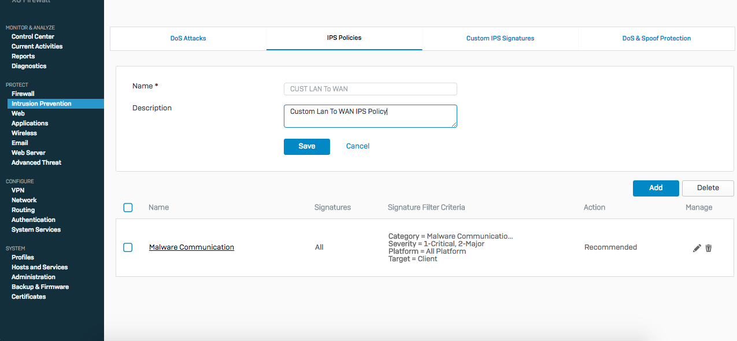Navigate to Current Activities
Screen dimensions: 737x341
(37, 46)
